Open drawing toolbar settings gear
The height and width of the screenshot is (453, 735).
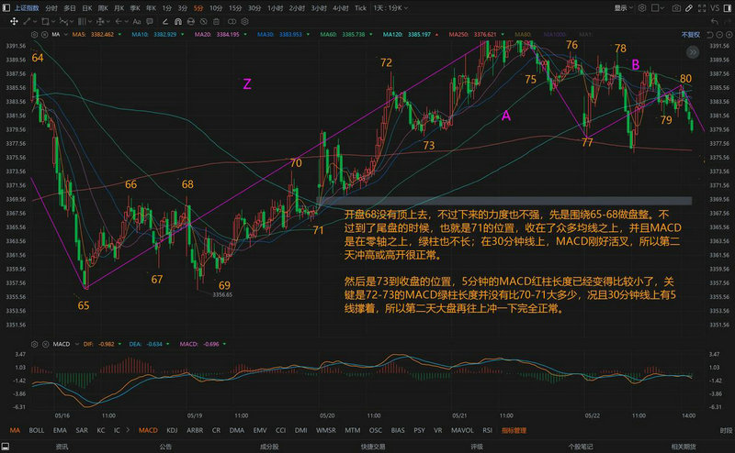pyautogui.click(x=244, y=21)
